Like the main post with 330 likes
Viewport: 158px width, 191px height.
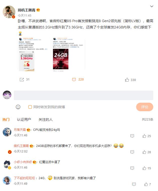tap(127, 80)
